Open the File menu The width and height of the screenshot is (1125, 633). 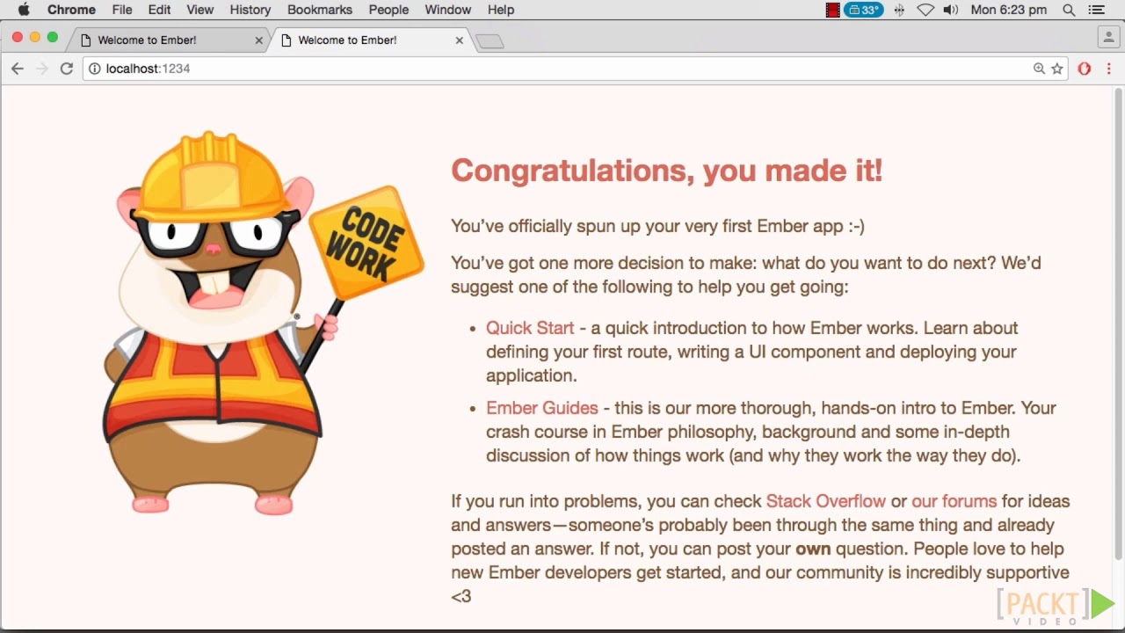pyautogui.click(x=122, y=10)
